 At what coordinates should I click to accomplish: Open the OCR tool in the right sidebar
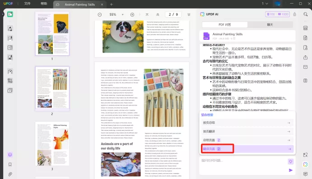[x=305, y=28]
